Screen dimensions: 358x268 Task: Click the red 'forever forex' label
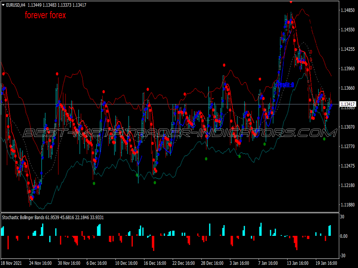[x=45, y=15]
